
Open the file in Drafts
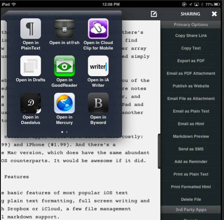[30, 66]
